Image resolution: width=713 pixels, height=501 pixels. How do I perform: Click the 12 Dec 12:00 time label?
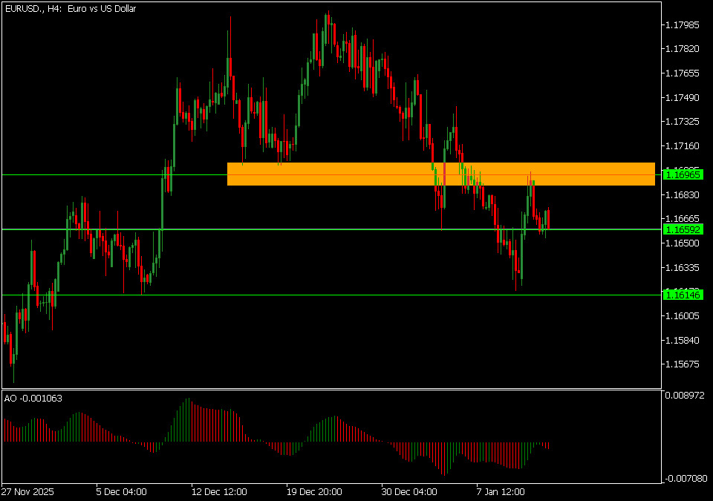(218, 492)
